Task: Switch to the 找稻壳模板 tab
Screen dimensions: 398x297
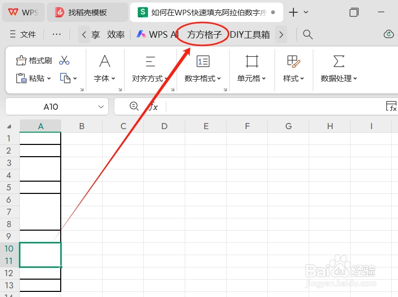Action: pos(87,12)
